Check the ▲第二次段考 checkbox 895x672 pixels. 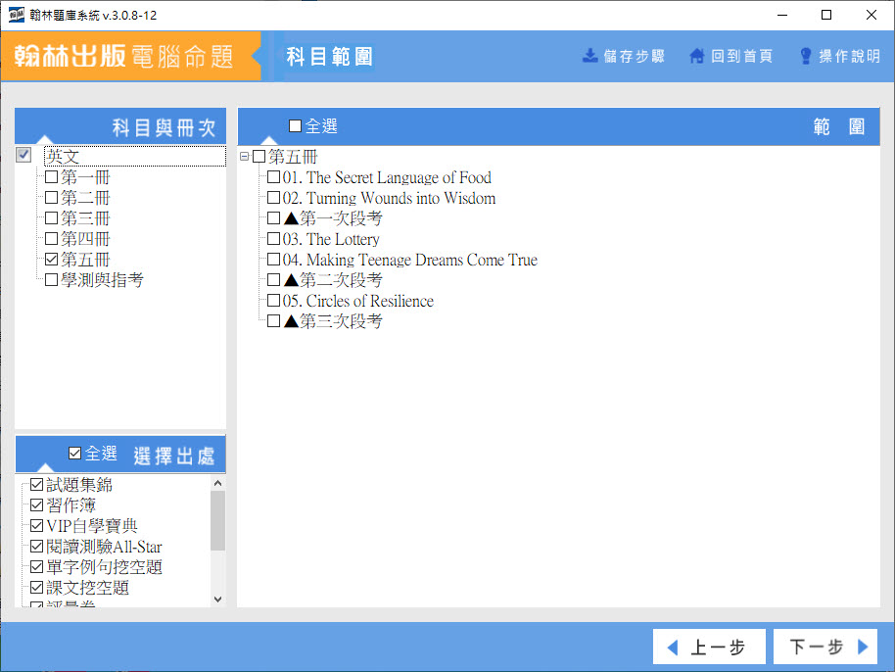pos(274,281)
